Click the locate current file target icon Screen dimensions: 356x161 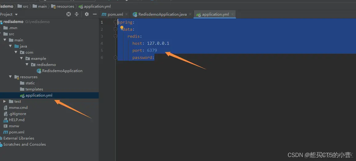click(69, 14)
